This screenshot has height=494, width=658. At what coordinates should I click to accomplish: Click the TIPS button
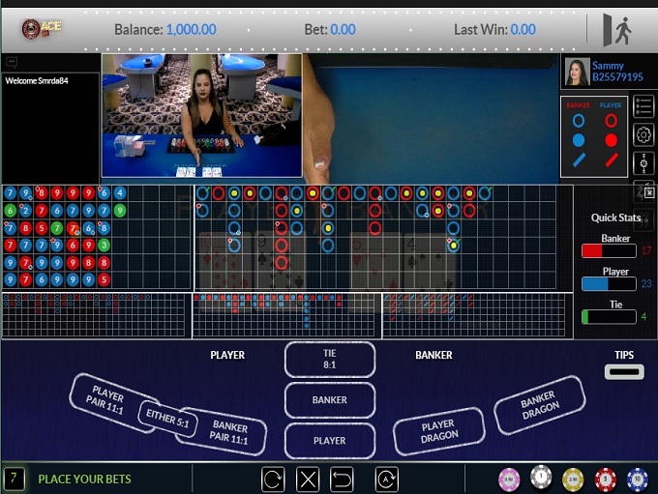[x=624, y=371]
